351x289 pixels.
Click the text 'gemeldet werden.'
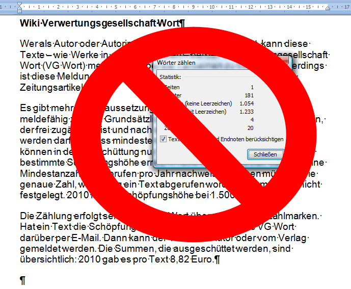58,249
